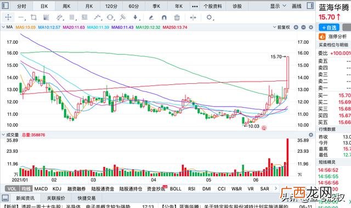Select the crosshair move cursor tool
Viewport: 351px width, 208px height.
(x=8, y=17)
